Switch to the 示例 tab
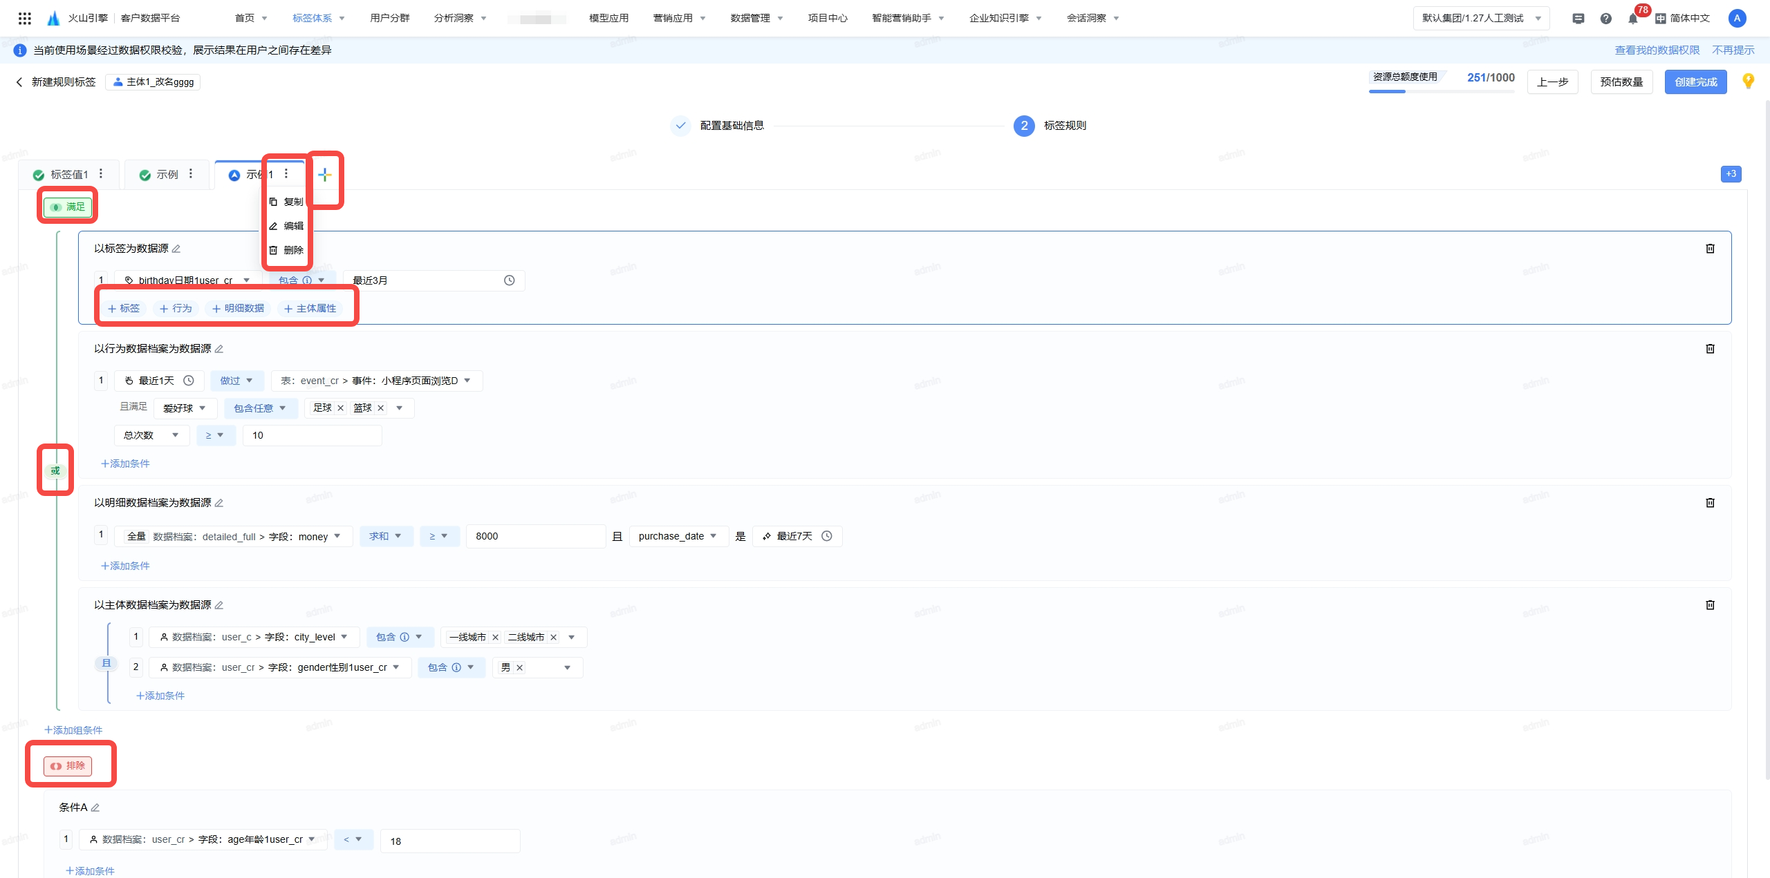The image size is (1770, 878). pos(167,175)
